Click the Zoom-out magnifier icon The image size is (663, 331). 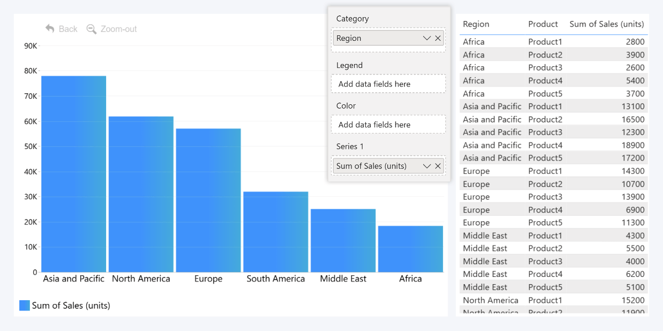(x=92, y=29)
